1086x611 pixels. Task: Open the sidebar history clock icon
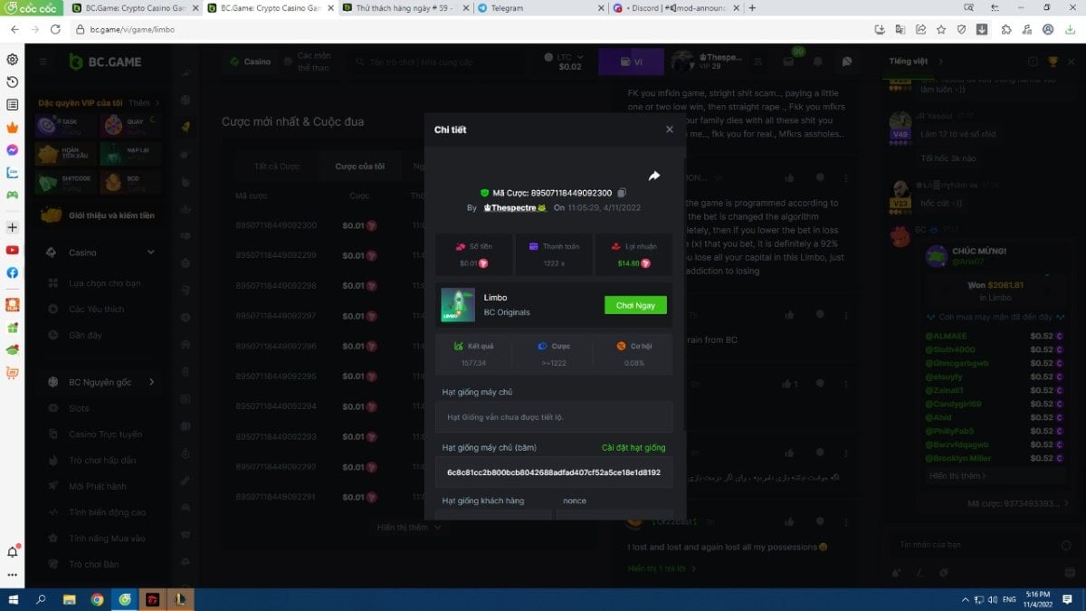pyautogui.click(x=13, y=82)
